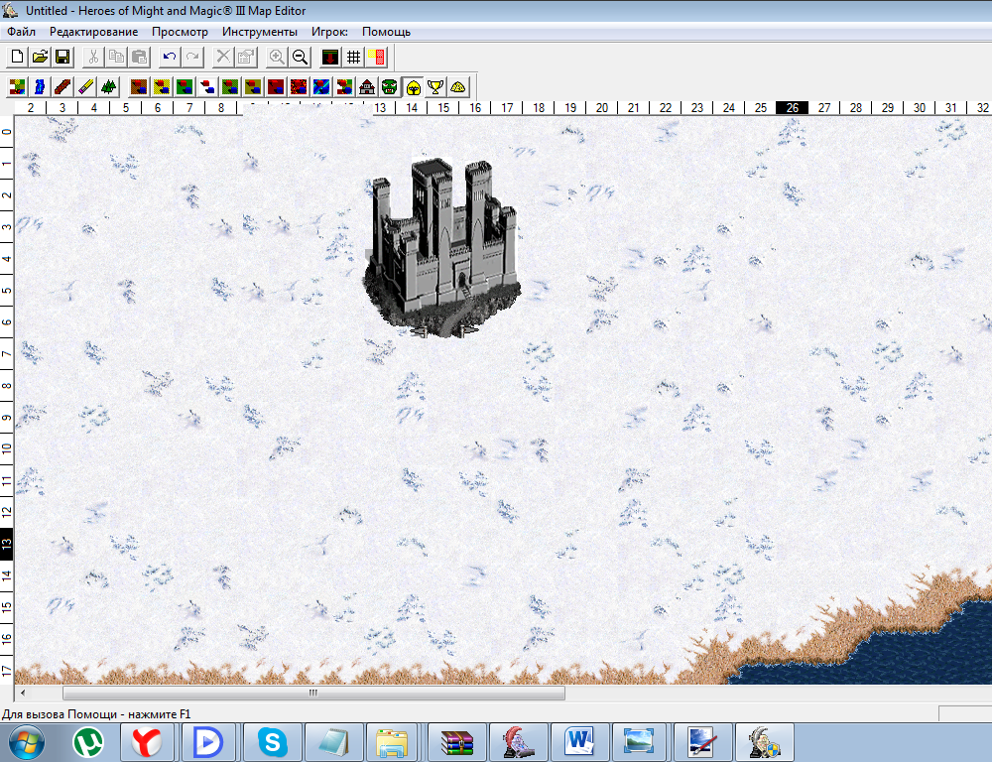Undo the last action with the blue arrow
This screenshot has width=992, height=762.
point(170,57)
